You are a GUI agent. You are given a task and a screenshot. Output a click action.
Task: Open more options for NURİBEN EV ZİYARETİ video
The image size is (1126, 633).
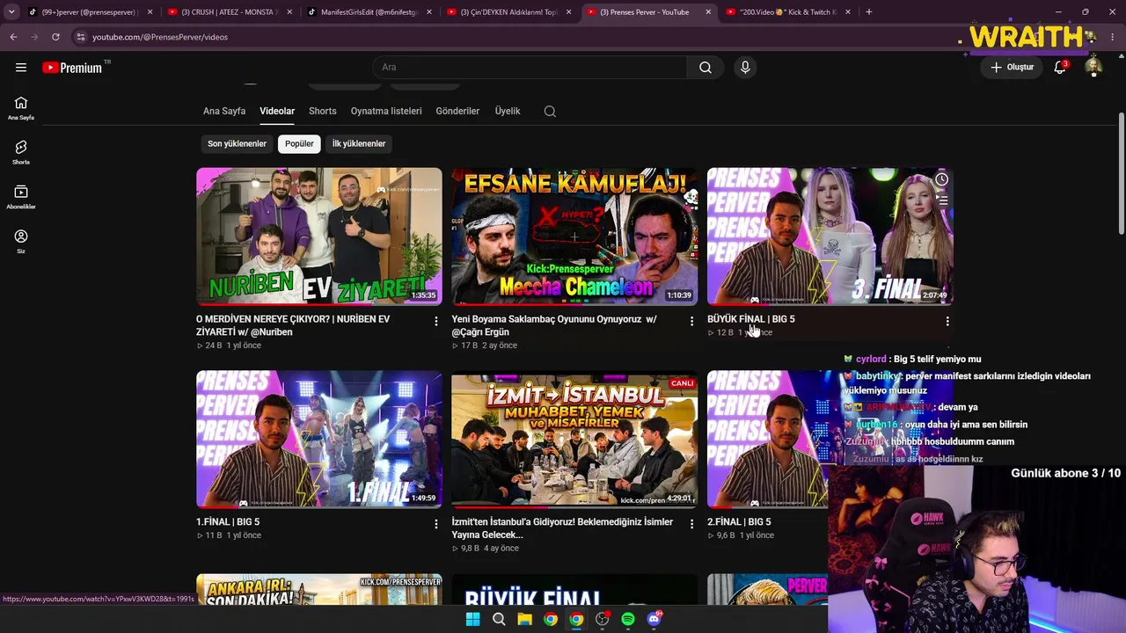pyautogui.click(x=435, y=322)
